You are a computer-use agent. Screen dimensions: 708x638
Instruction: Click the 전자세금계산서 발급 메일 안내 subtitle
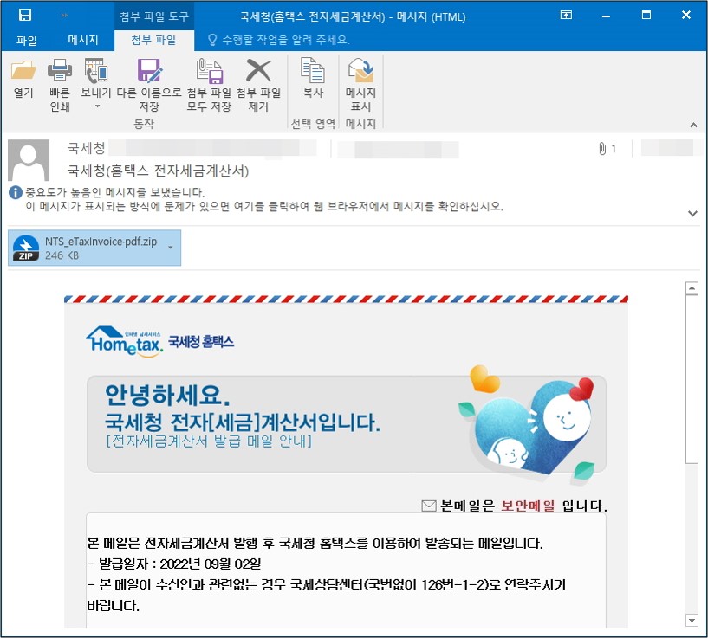(x=209, y=441)
